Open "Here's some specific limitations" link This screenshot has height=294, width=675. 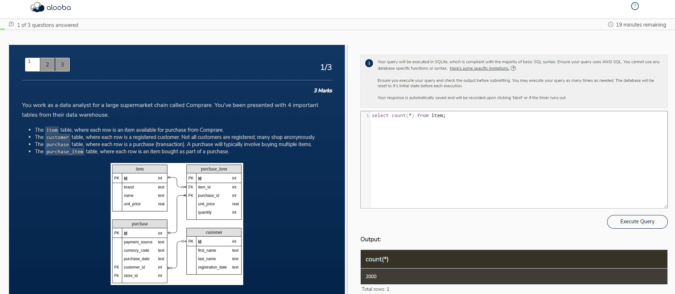[x=479, y=68]
